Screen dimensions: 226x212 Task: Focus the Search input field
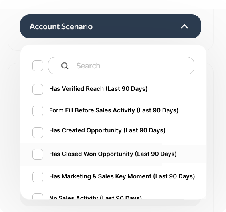click(x=121, y=66)
